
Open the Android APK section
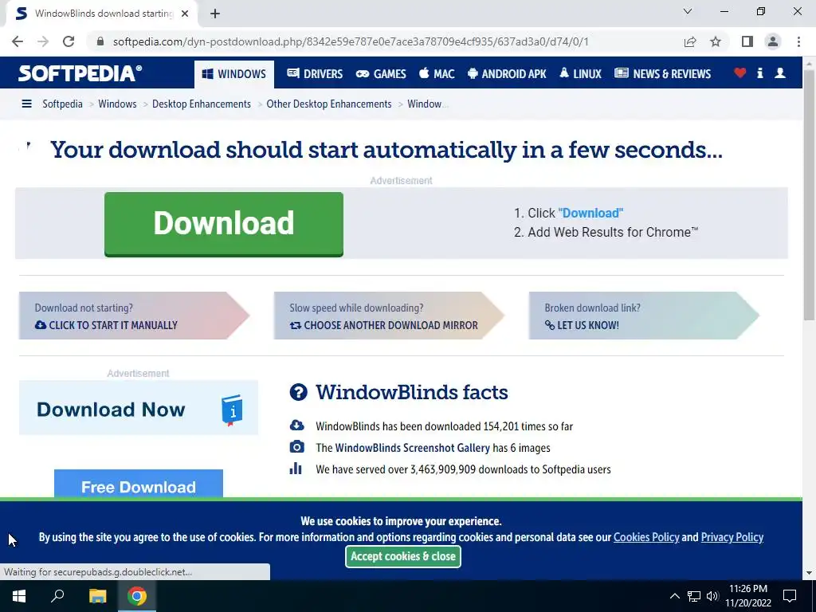507,74
